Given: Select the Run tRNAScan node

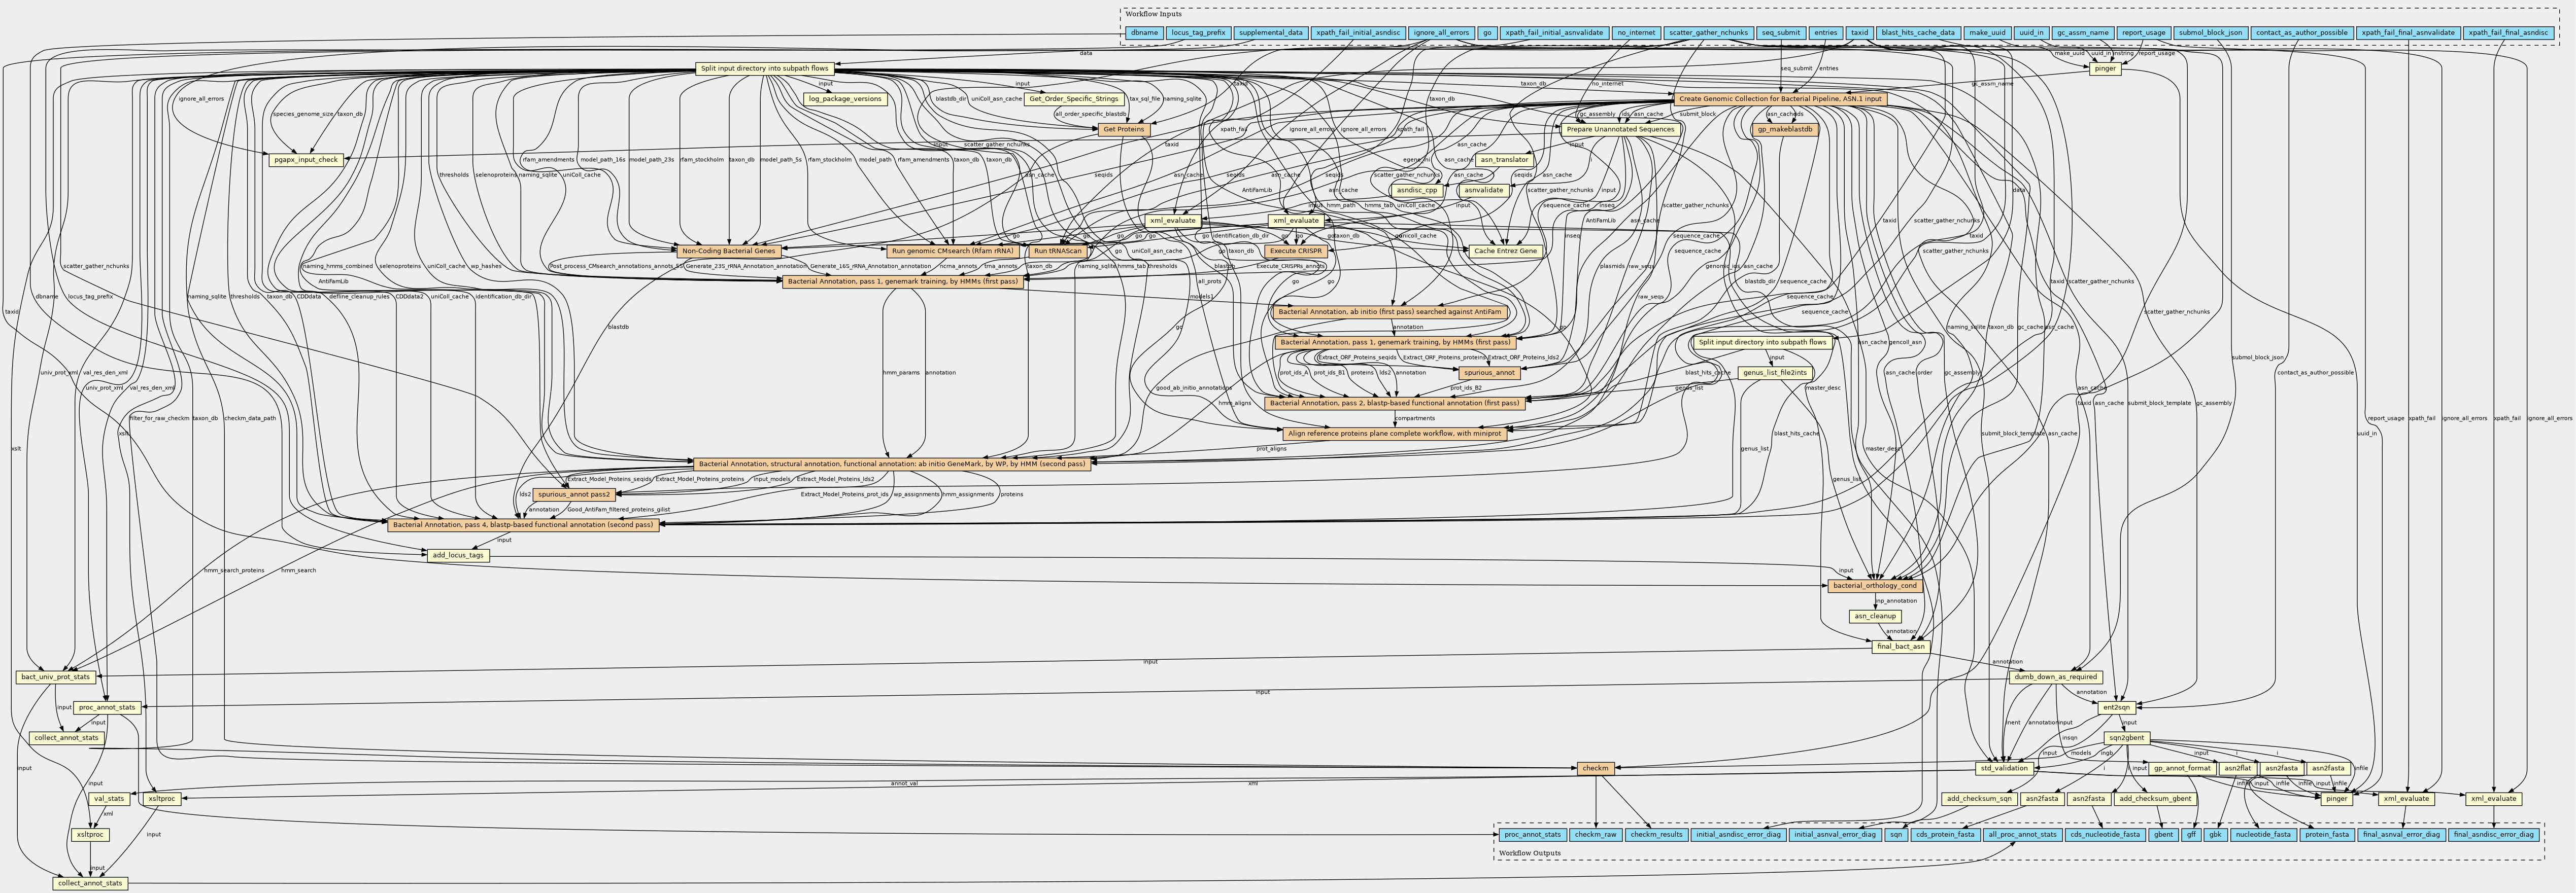Looking at the screenshot, I should (x=1059, y=251).
